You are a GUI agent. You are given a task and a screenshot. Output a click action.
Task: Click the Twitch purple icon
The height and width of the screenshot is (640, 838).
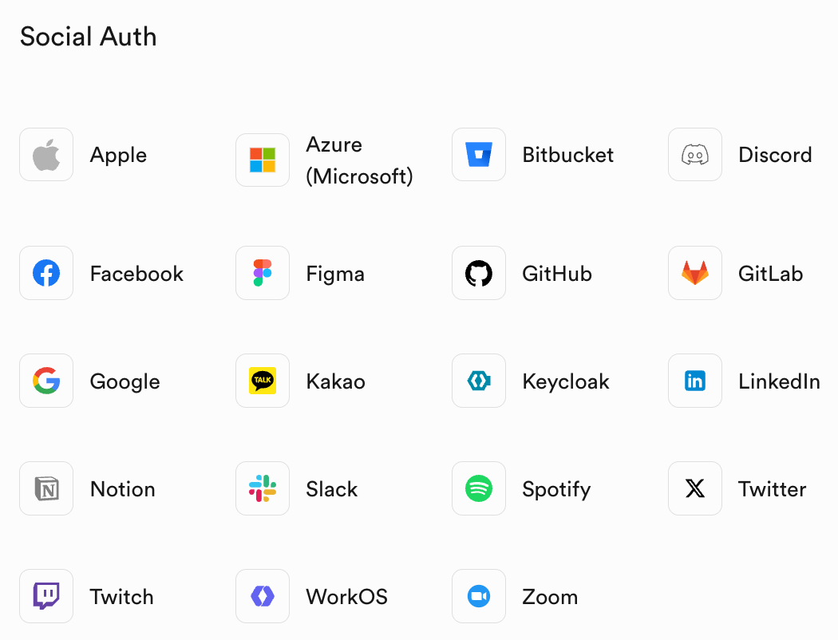click(x=46, y=596)
